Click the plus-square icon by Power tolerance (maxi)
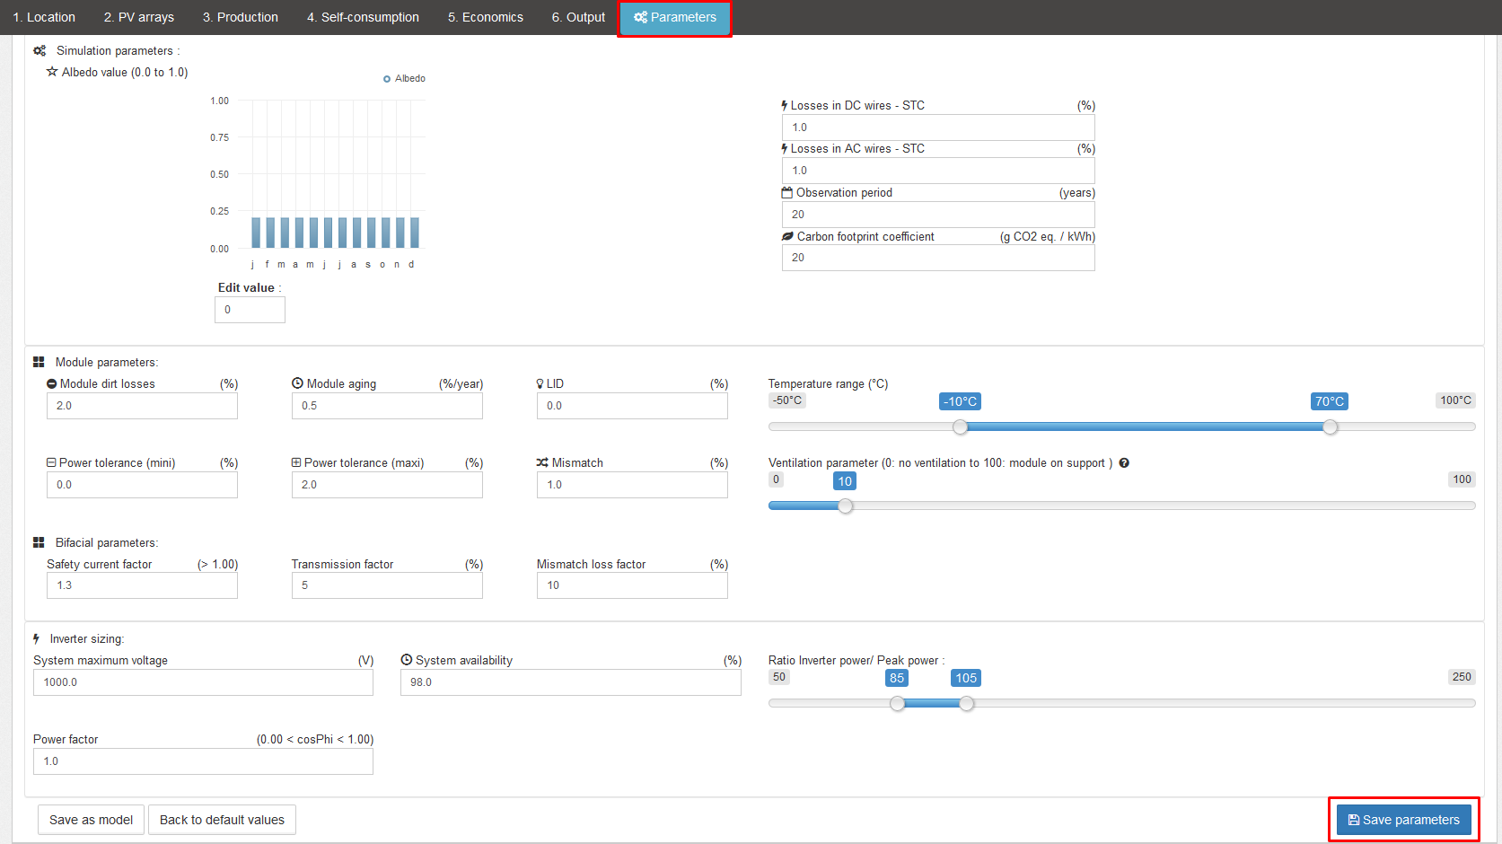 coord(296,462)
